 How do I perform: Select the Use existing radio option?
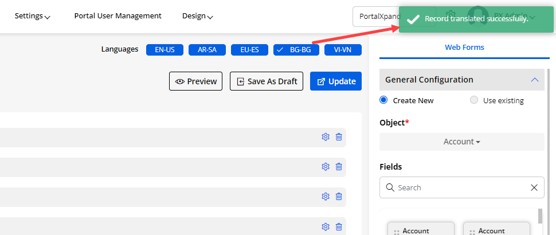(474, 100)
